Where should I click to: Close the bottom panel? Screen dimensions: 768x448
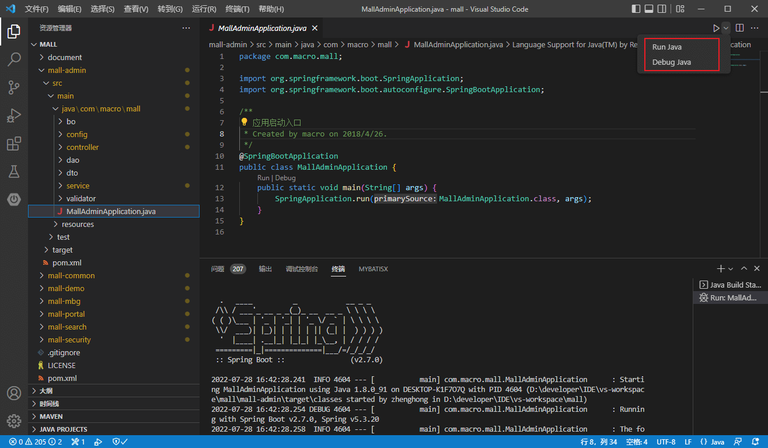(757, 268)
